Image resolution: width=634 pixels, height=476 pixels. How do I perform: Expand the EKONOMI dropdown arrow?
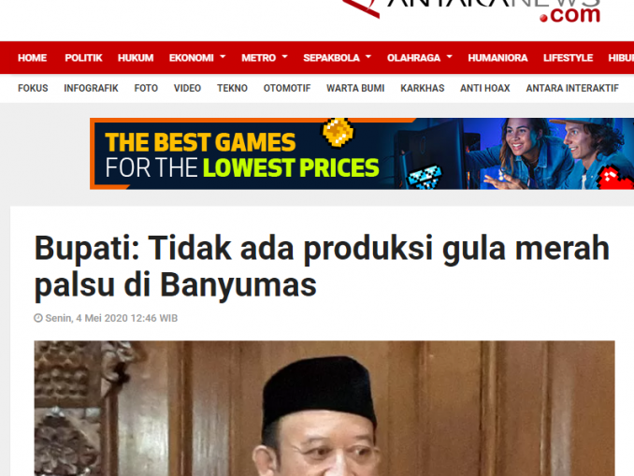click(223, 57)
